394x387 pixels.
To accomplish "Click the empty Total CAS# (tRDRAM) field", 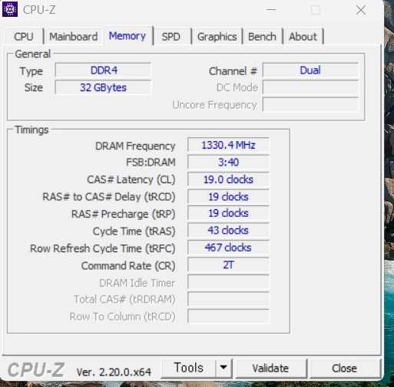I will [x=228, y=299].
